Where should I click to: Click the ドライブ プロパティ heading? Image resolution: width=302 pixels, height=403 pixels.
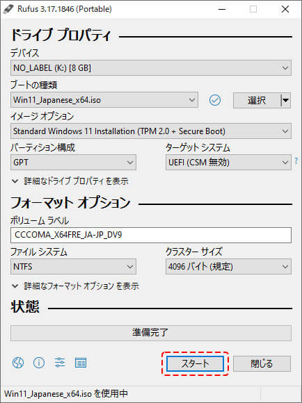click(x=61, y=35)
